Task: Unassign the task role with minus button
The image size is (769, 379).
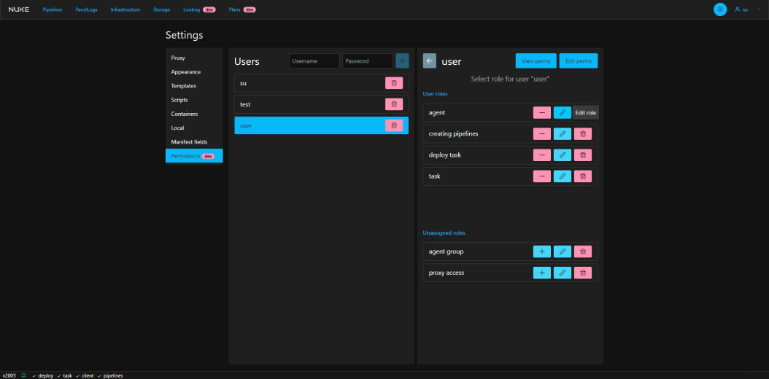Action: click(542, 176)
